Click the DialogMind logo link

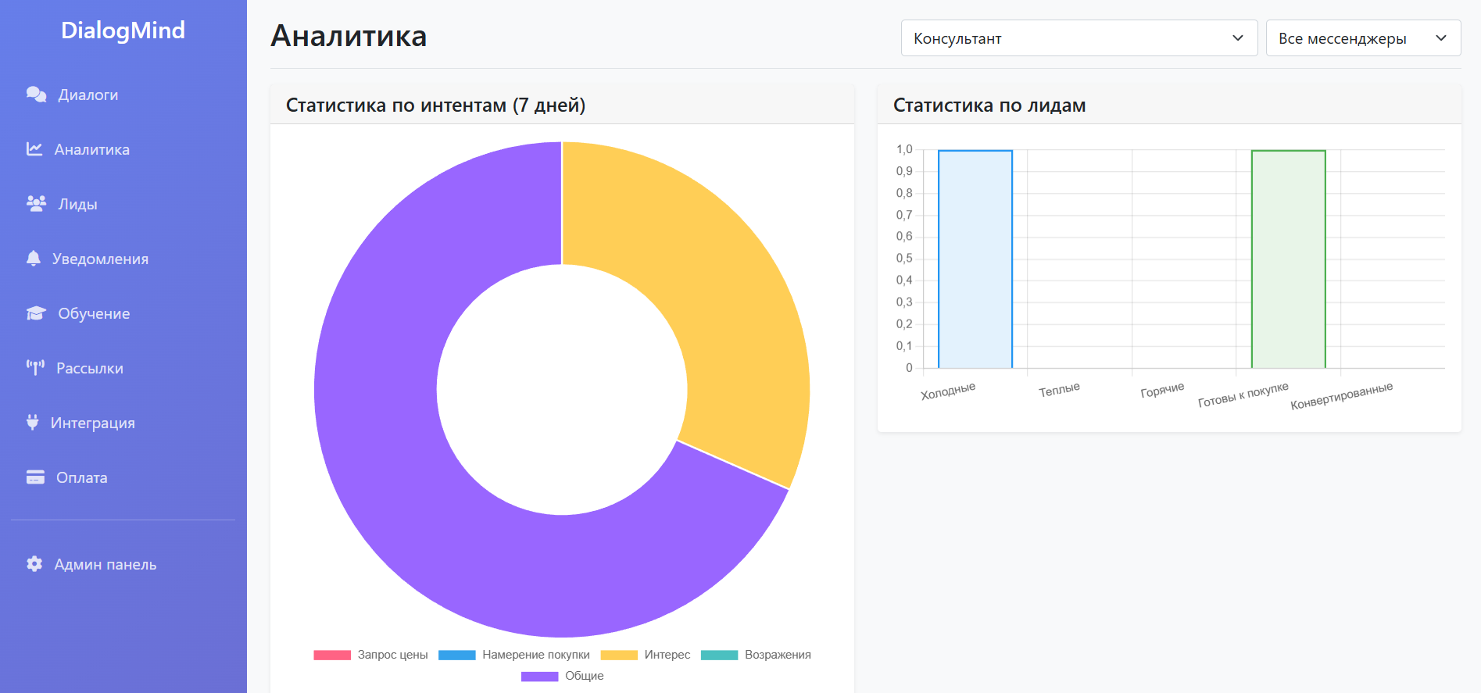coord(123,30)
